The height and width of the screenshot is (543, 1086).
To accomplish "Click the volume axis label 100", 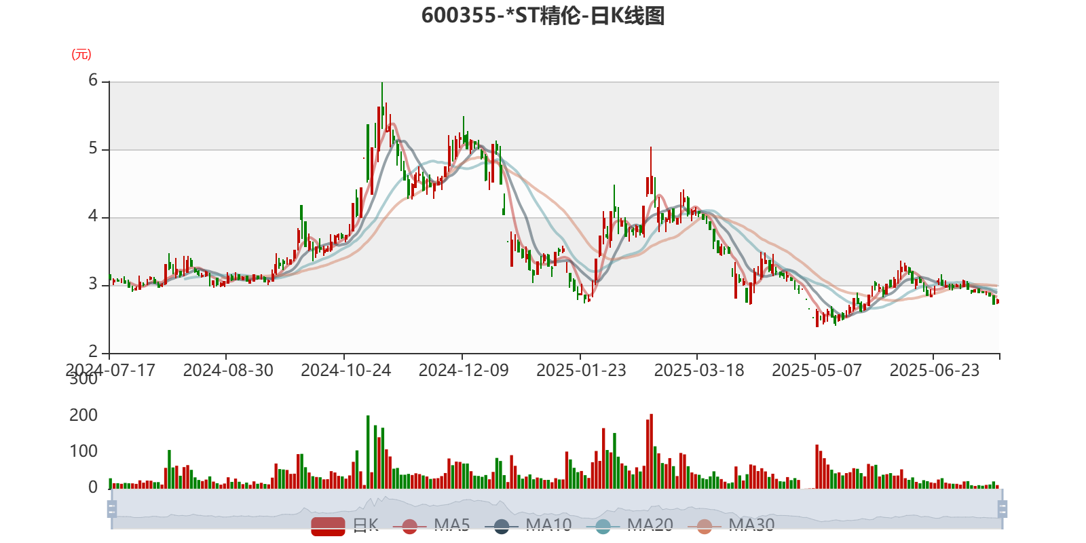I will pos(83,451).
